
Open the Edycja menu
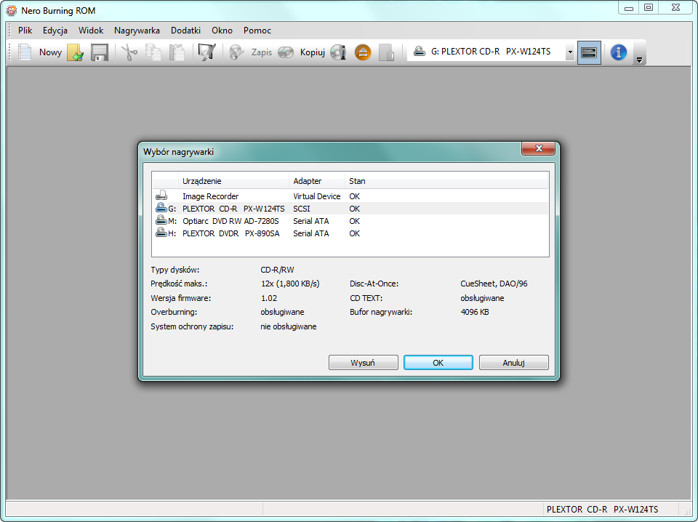(x=55, y=31)
